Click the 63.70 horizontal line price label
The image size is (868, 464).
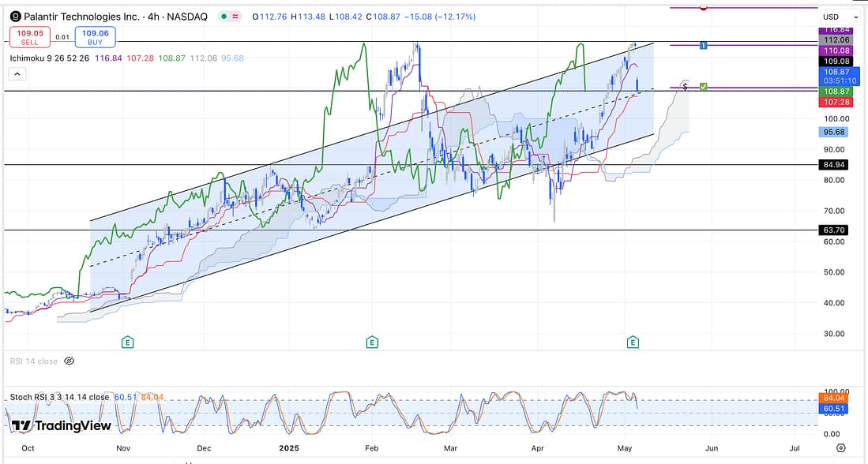coord(834,230)
